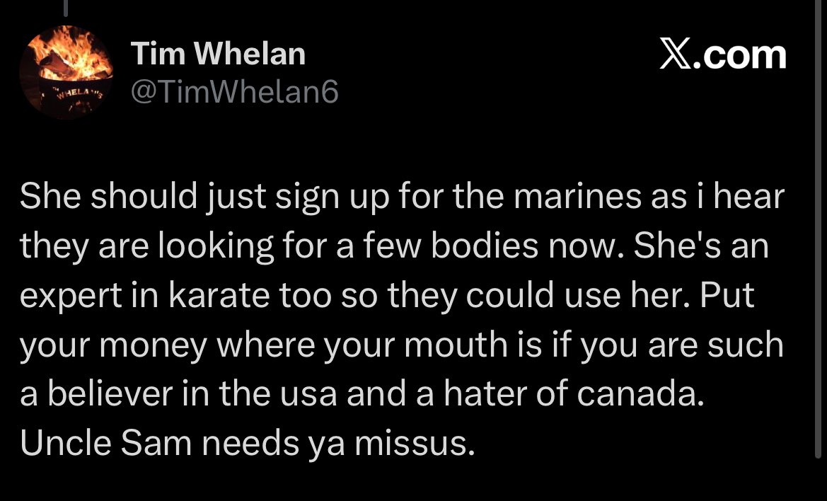
Task: Click the WHELAN'S lettering on the avatar
Action: click(x=79, y=94)
